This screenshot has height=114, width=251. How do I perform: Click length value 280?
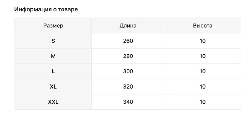tap(128, 56)
